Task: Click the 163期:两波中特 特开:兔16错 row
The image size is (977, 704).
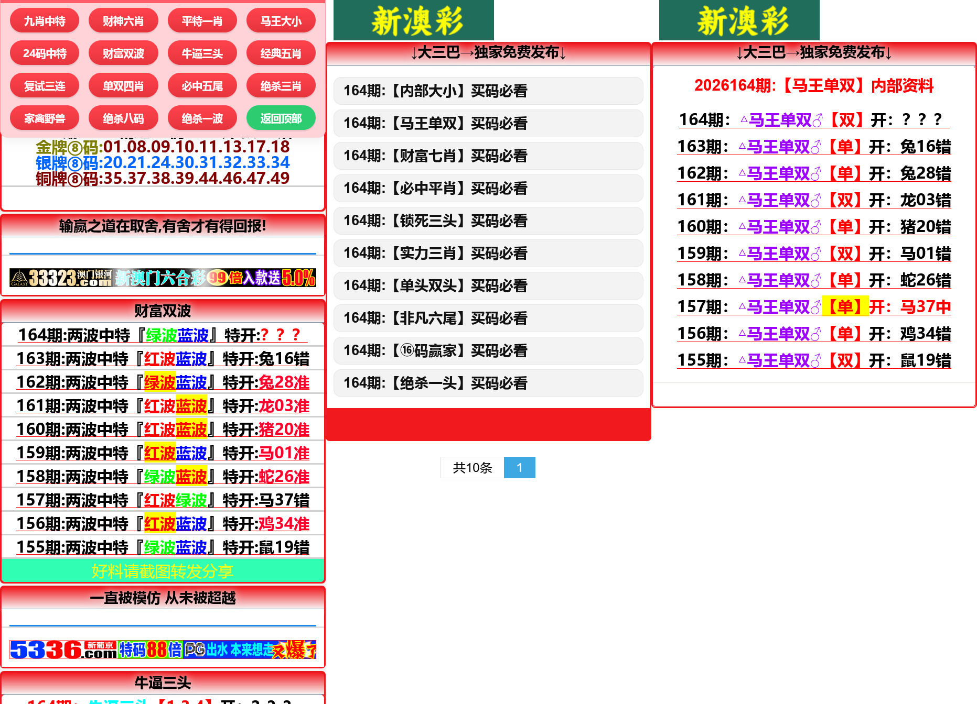Action: click(163, 358)
